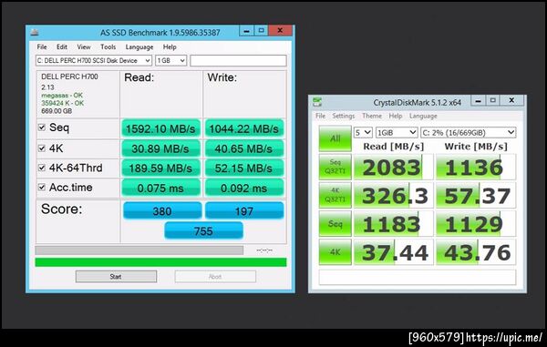The width and height of the screenshot is (547, 347).
Task: Click the empty text field beside 1 GB dropdown
Action: click(238, 61)
